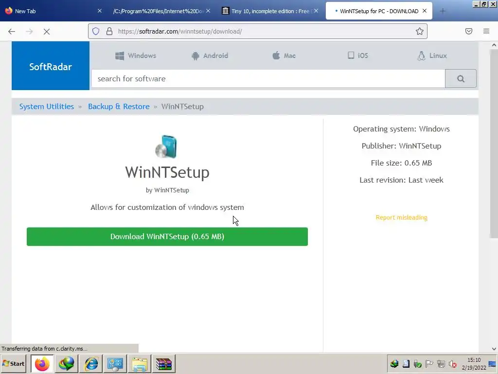Click the taskbar clock showing 15:10
498x374 pixels.
pyautogui.click(x=474, y=364)
